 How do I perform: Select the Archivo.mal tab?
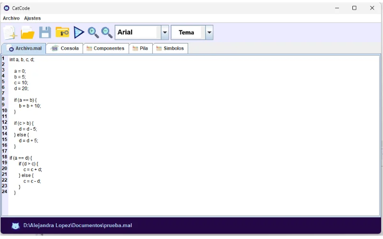25,48
